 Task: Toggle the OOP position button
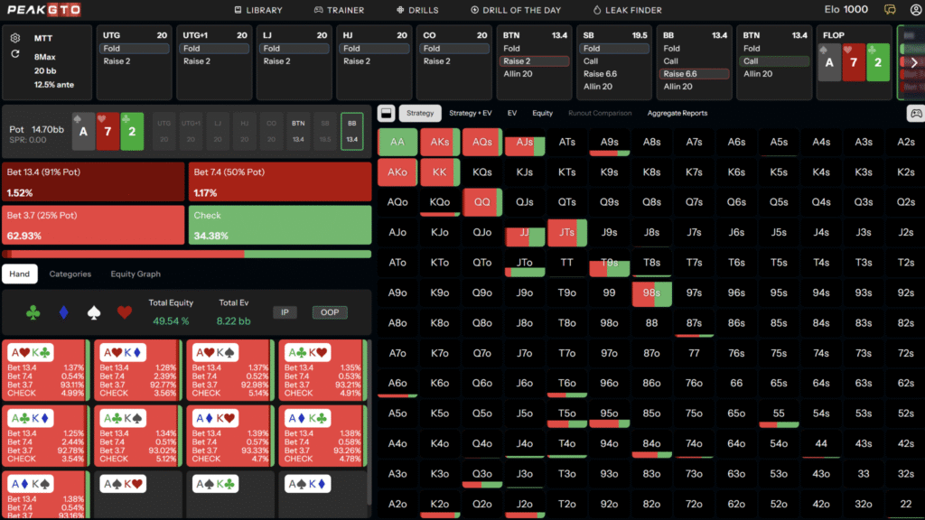(330, 312)
